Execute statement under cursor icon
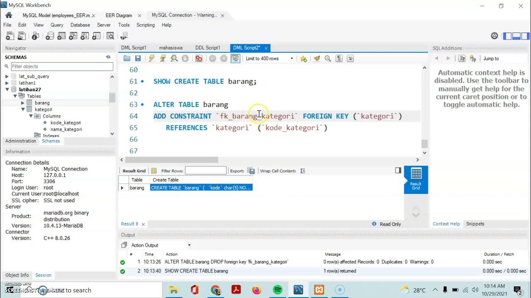This screenshot has width=531, height=298. click(x=163, y=58)
